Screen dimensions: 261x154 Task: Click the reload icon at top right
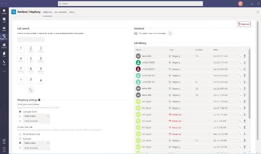pos(257,12)
